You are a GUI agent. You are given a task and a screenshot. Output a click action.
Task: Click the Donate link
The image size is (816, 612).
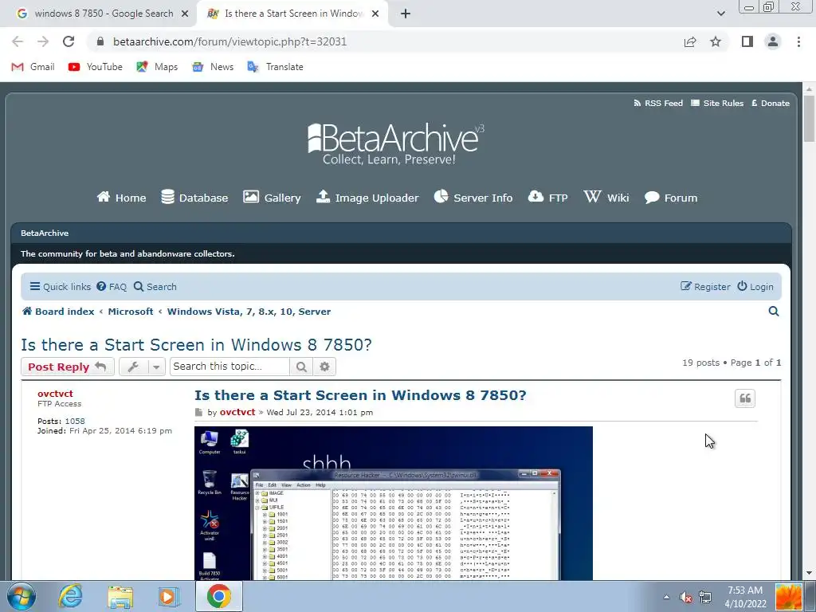click(771, 103)
